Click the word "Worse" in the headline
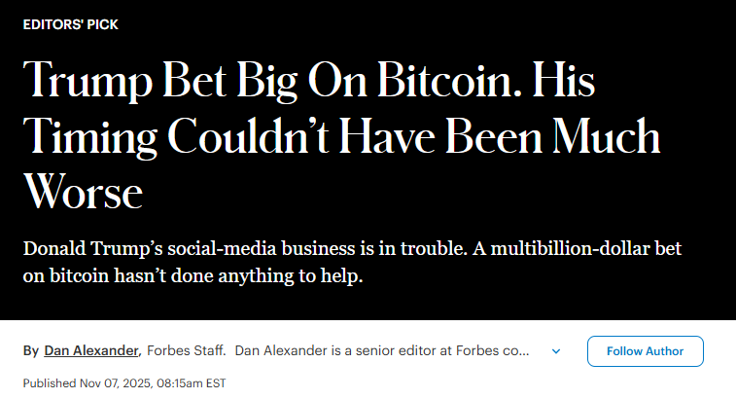Image resolution: width=736 pixels, height=399 pixels. coord(84,192)
